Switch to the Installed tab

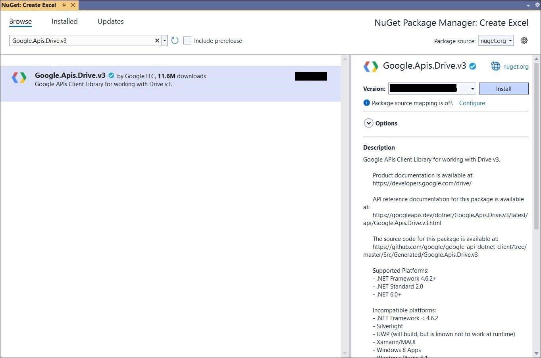(65, 21)
